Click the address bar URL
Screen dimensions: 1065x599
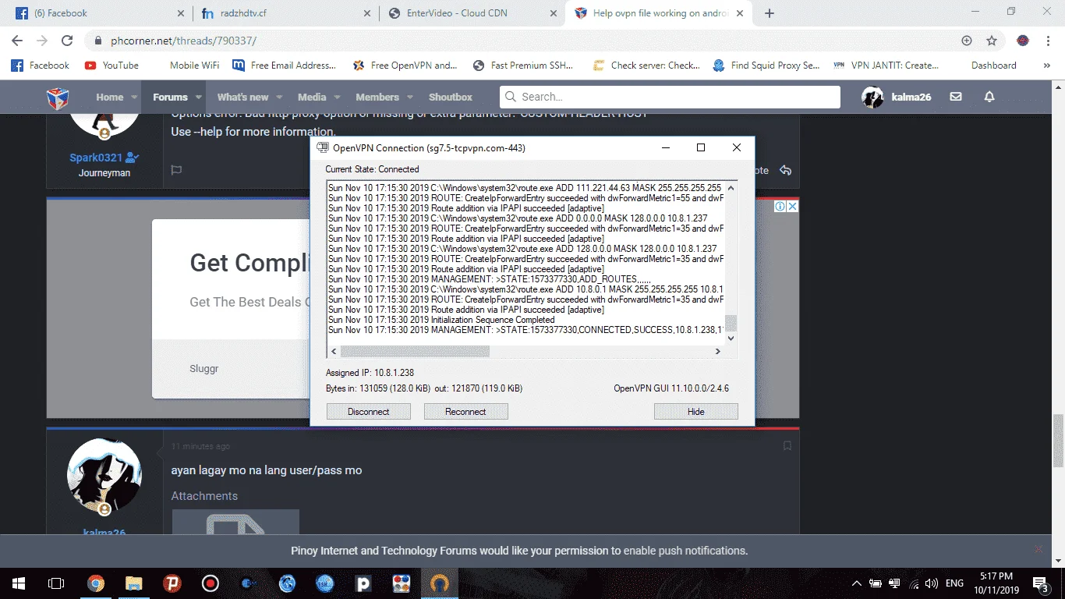pyautogui.click(x=183, y=41)
